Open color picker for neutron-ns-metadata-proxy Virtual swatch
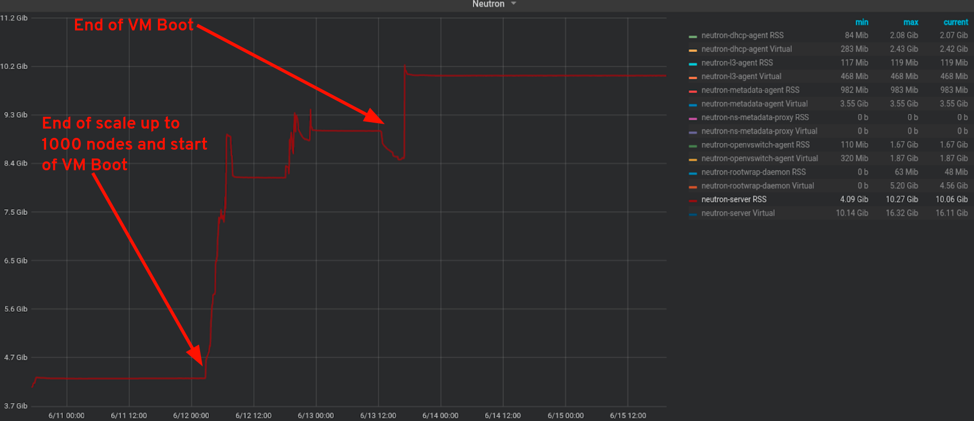 692,133
